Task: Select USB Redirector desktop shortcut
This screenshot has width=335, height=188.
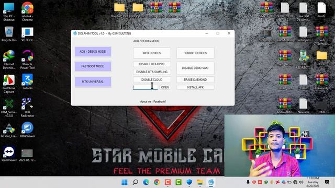Action: click(x=27, y=108)
